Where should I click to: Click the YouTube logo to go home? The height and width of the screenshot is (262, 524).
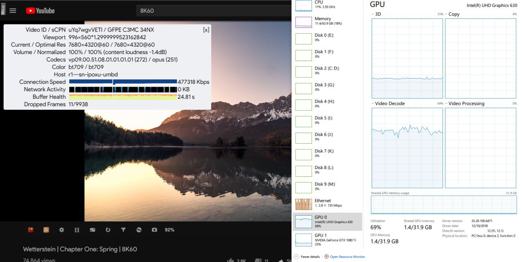[x=40, y=11]
